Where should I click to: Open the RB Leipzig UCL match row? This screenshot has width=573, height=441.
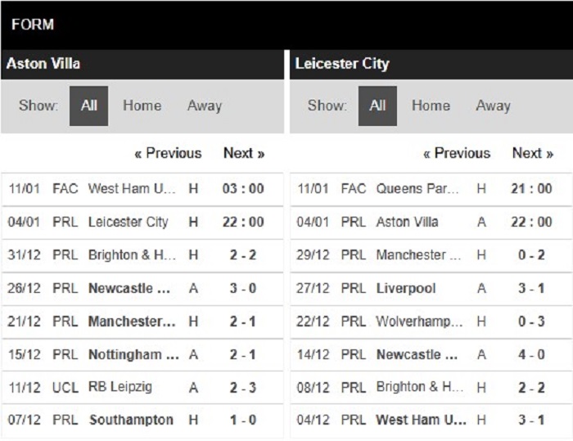142,387
